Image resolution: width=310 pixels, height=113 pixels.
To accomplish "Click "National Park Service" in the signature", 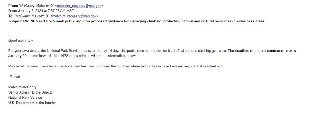I will pyautogui.click(x=25, y=98).
